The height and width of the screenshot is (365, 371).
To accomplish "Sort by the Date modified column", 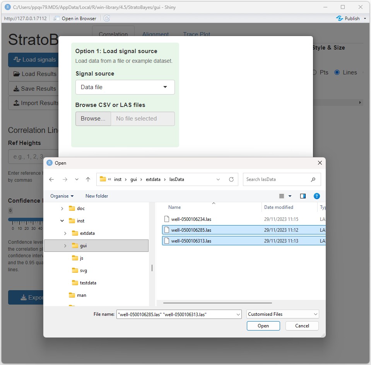I will click(x=279, y=207).
